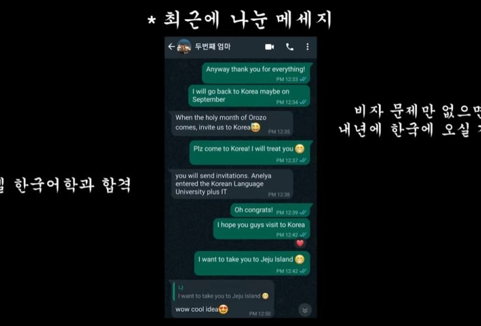The width and height of the screenshot is (481, 326).
Task: Jump to latest messages with double-chevron button
Action: (305, 310)
